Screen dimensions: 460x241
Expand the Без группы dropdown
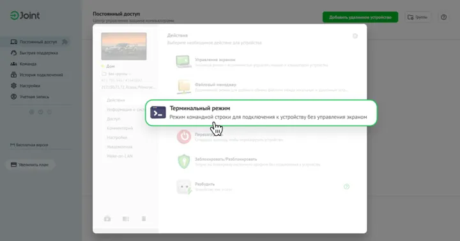click(x=117, y=74)
